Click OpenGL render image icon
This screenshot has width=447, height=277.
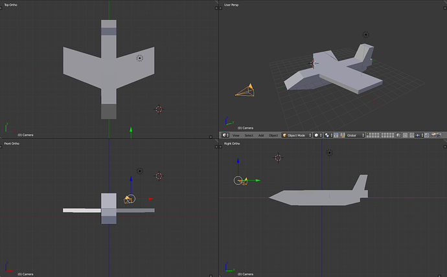[x=433, y=135]
